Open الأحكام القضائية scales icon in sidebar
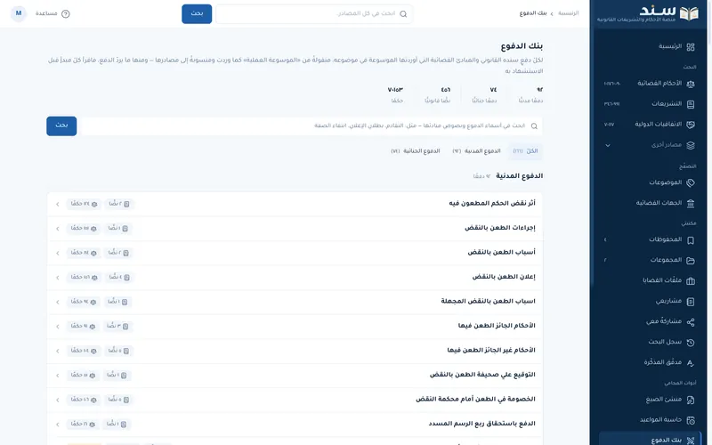Image resolution: width=712 pixels, height=445 pixels. [691, 84]
